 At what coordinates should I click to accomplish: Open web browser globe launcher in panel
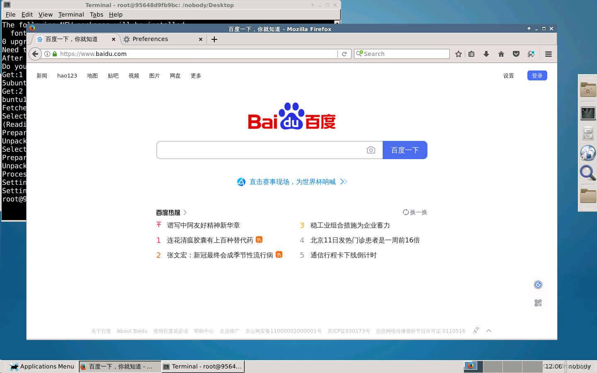(x=588, y=153)
